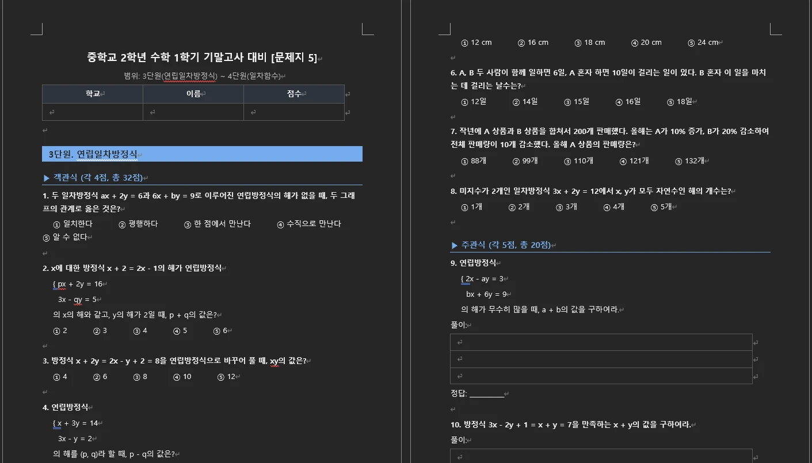Screen dimensions: 812x463
Task: Click the '9. 연립방정식' question heading
Action: click(473, 263)
